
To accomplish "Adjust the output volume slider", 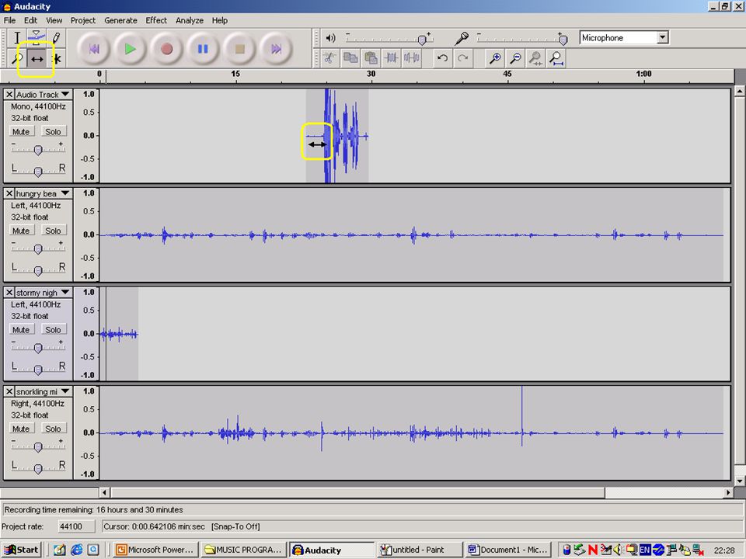I will click(422, 40).
